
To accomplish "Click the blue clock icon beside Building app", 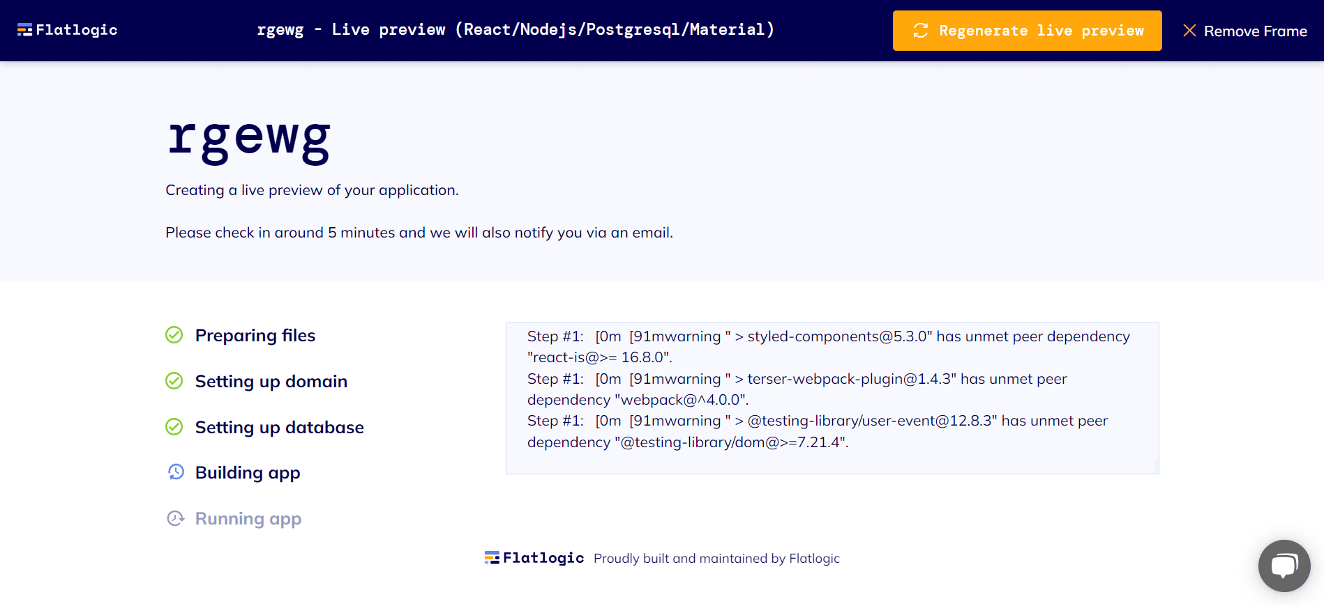I will 176,472.
